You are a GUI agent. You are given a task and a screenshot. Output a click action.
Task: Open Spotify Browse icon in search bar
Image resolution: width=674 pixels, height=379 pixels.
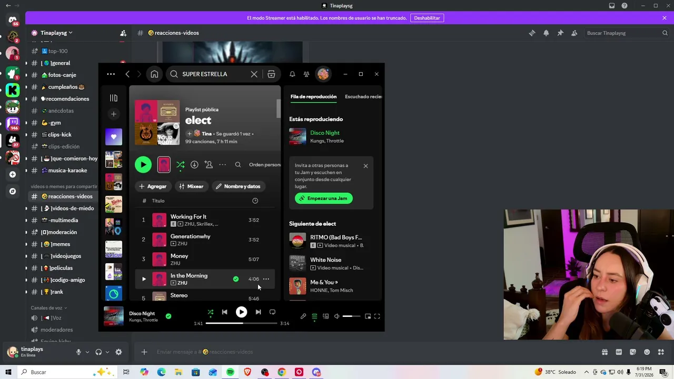click(x=271, y=74)
